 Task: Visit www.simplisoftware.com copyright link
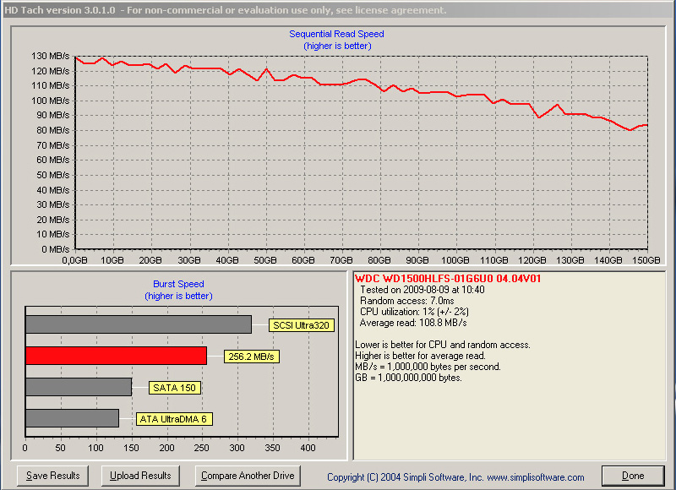536,477
